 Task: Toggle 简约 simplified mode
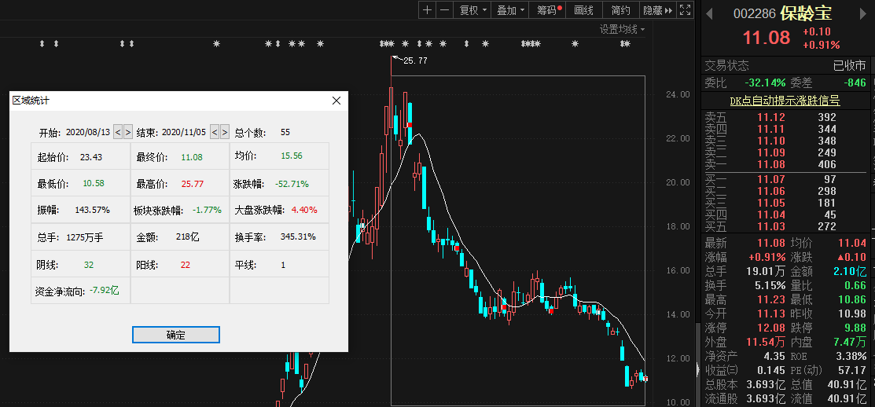point(620,10)
